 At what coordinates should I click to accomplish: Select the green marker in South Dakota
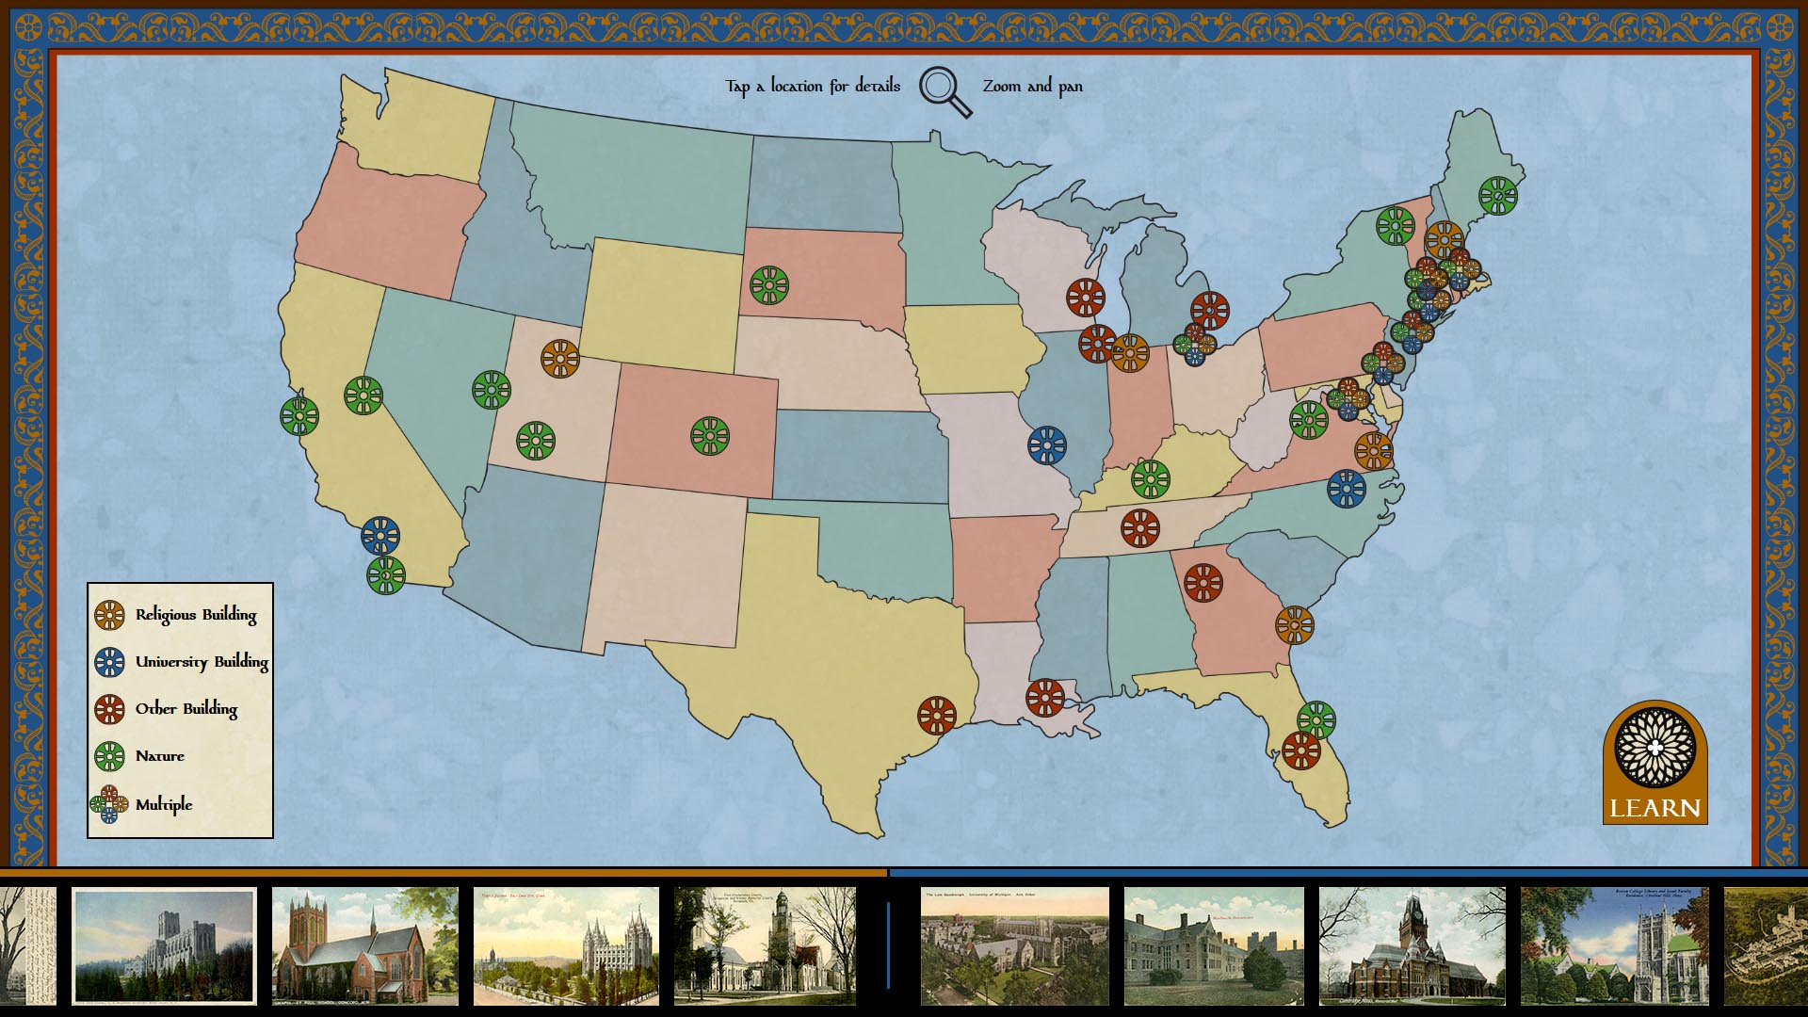[x=769, y=284]
